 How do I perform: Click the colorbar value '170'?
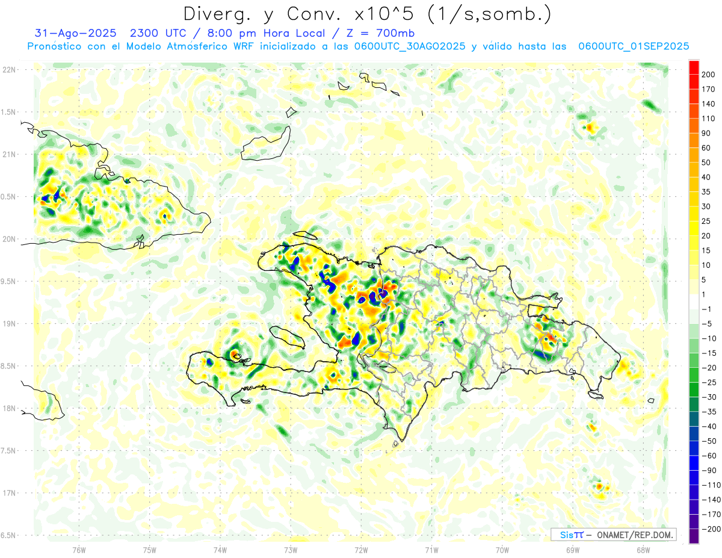709,89
